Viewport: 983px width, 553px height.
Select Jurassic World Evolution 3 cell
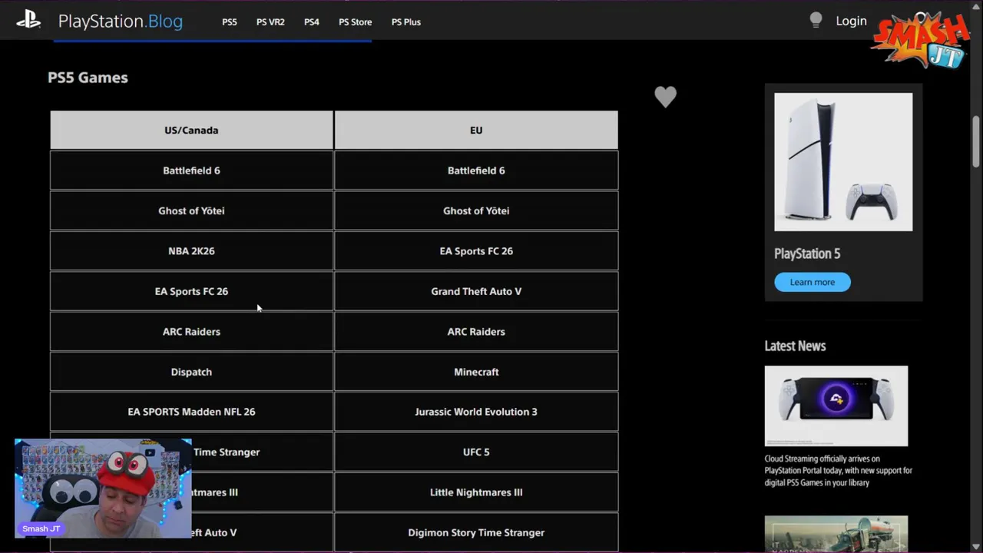tap(476, 412)
